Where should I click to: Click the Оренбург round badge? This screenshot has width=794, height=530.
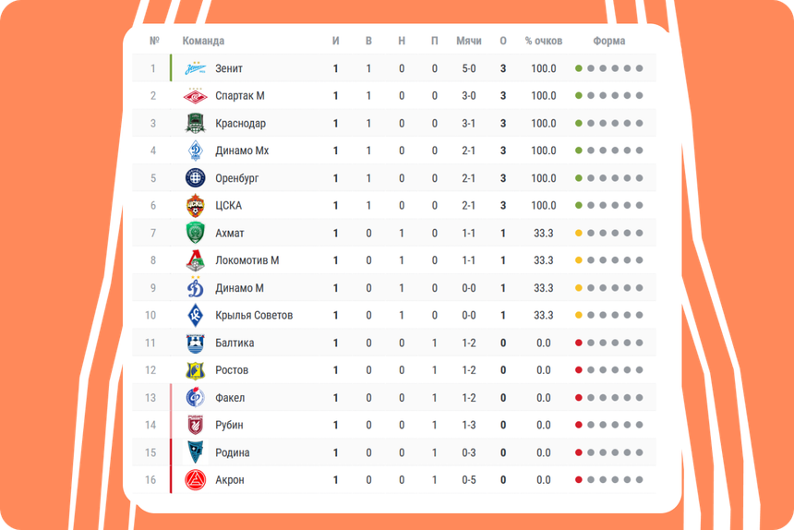coord(195,178)
